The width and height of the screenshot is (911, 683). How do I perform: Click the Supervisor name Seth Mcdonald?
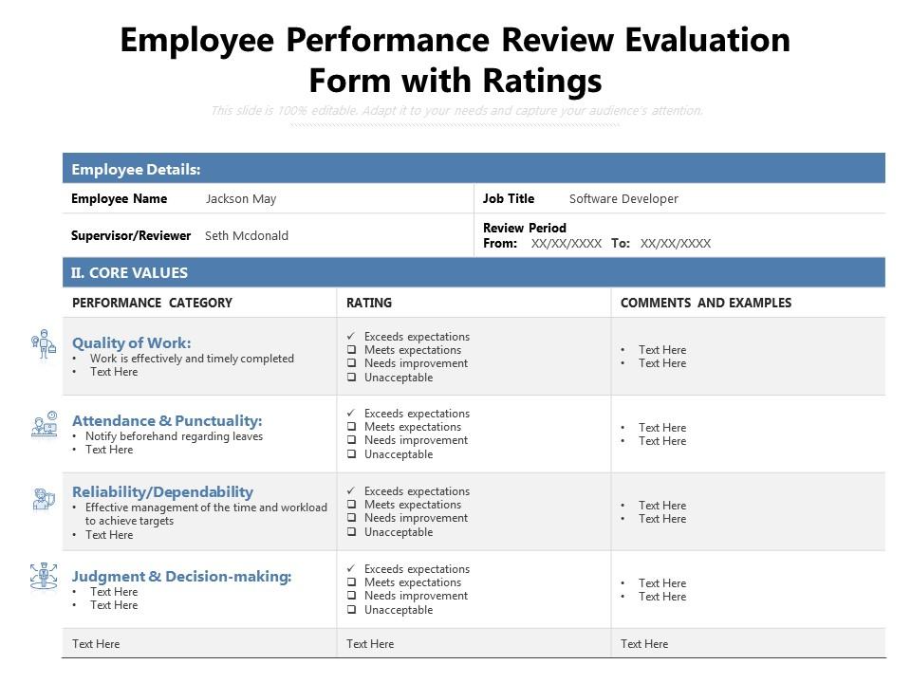pos(247,236)
